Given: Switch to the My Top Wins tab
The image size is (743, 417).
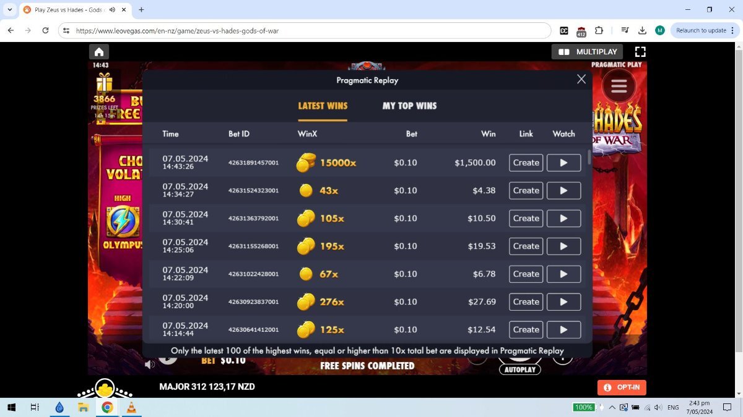Looking at the screenshot, I should [409, 106].
